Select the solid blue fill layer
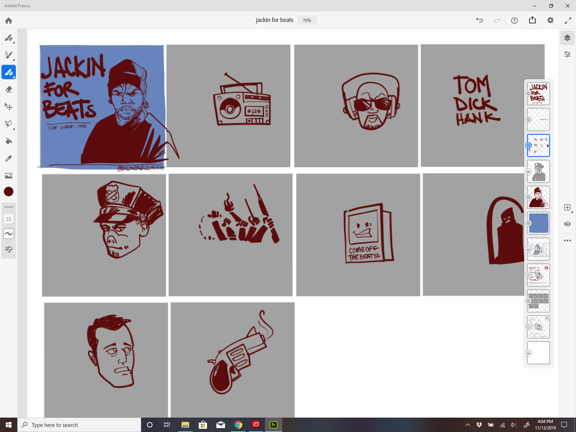 click(x=539, y=223)
